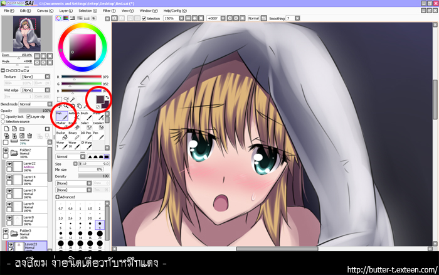The height and width of the screenshot is (275, 439).
Task: Select the Selection source radio button
Action: pos(3,122)
